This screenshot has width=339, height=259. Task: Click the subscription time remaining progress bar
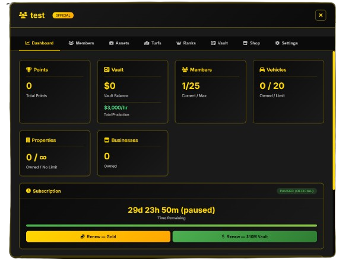tap(172, 226)
